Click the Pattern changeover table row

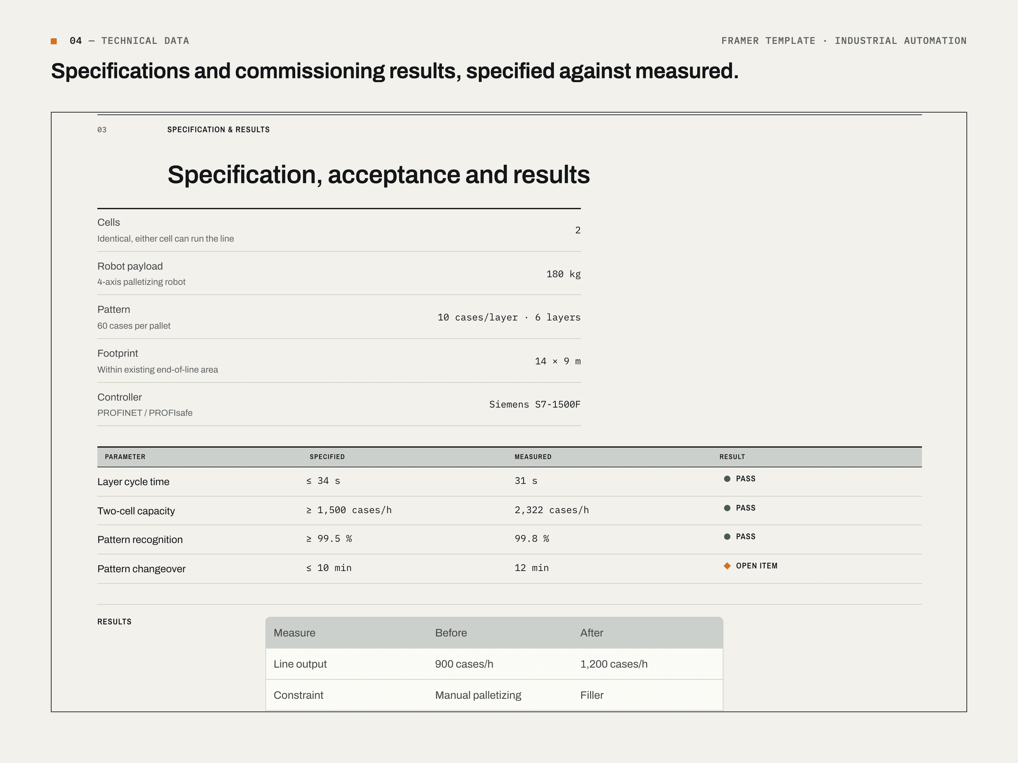pos(509,569)
